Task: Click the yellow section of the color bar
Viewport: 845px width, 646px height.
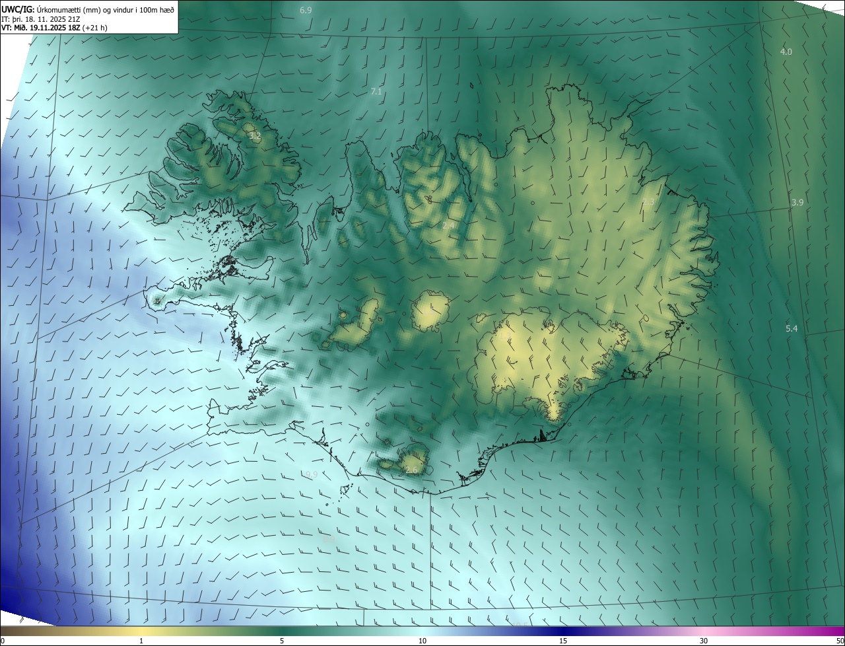Action: [x=141, y=631]
